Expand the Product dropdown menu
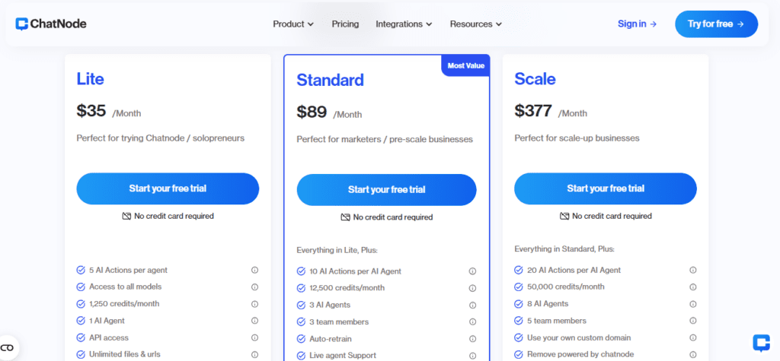780x361 pixels. click(x=293, y=24)
